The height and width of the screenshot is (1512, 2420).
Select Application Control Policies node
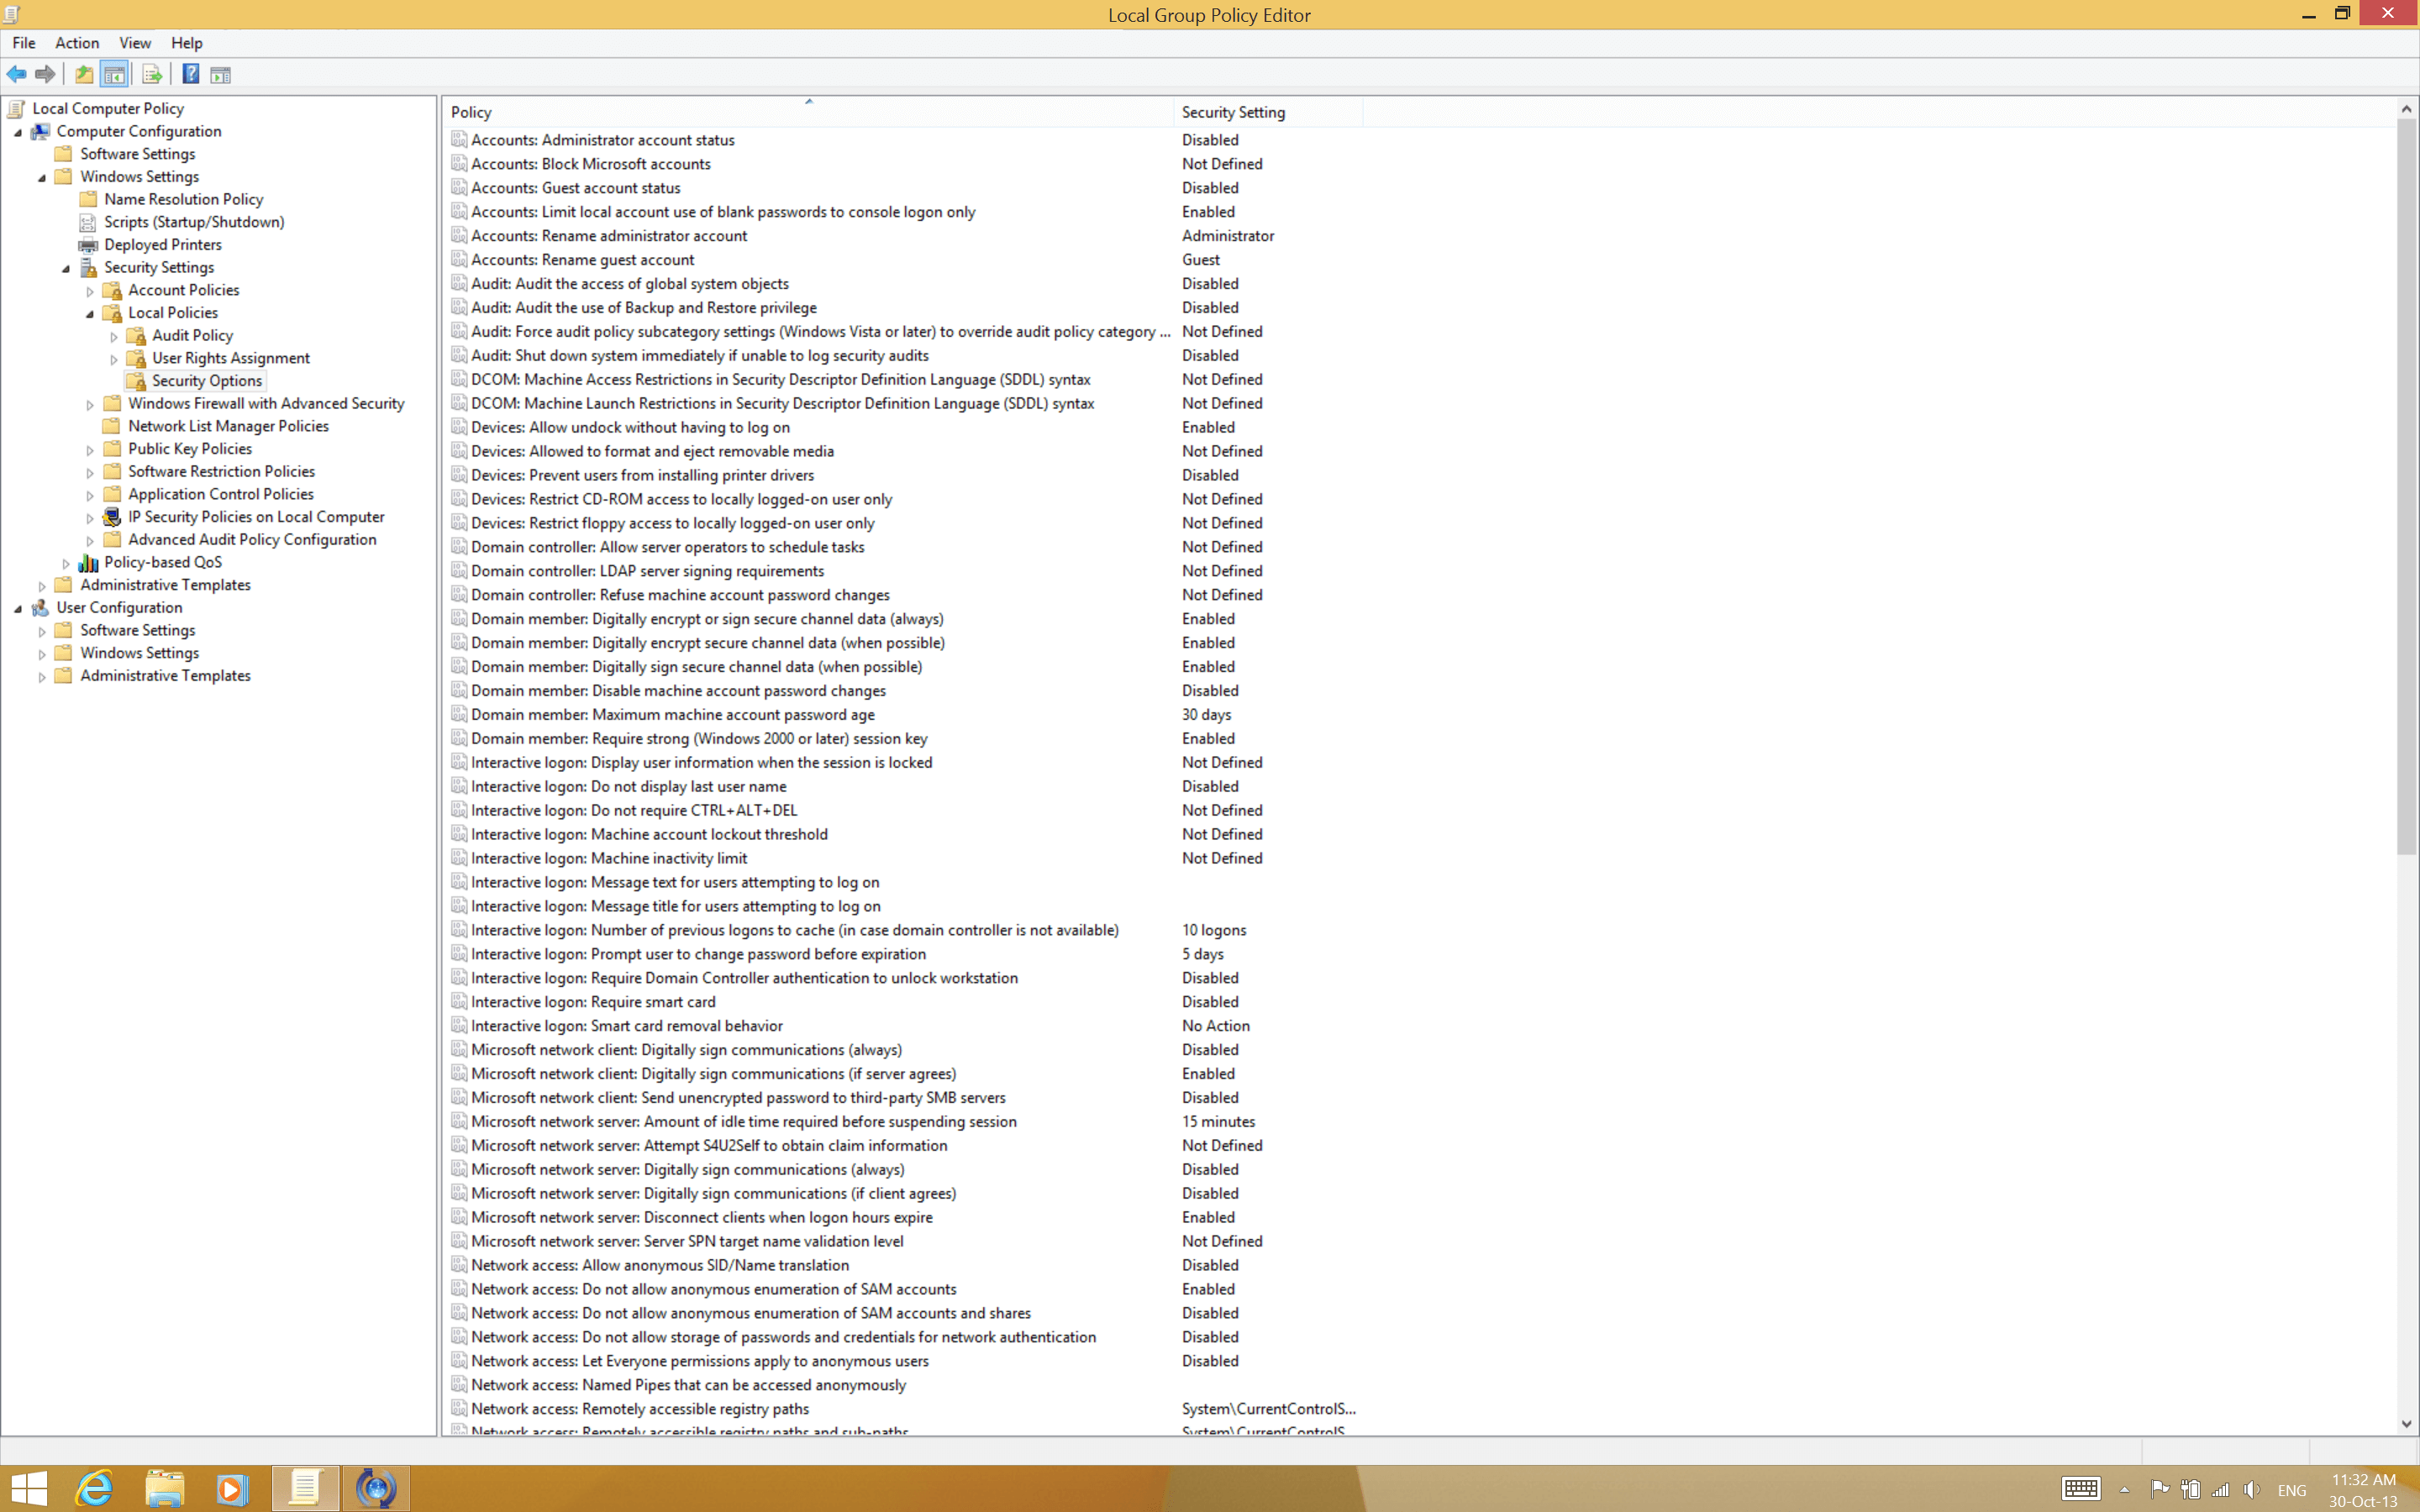[221, 494]
